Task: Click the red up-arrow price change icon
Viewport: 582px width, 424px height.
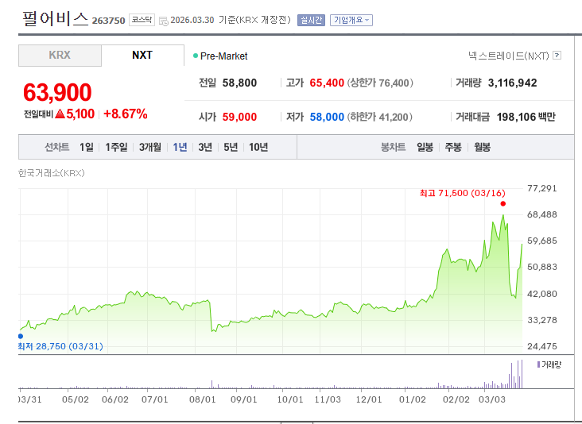Action: click(59, 114)
